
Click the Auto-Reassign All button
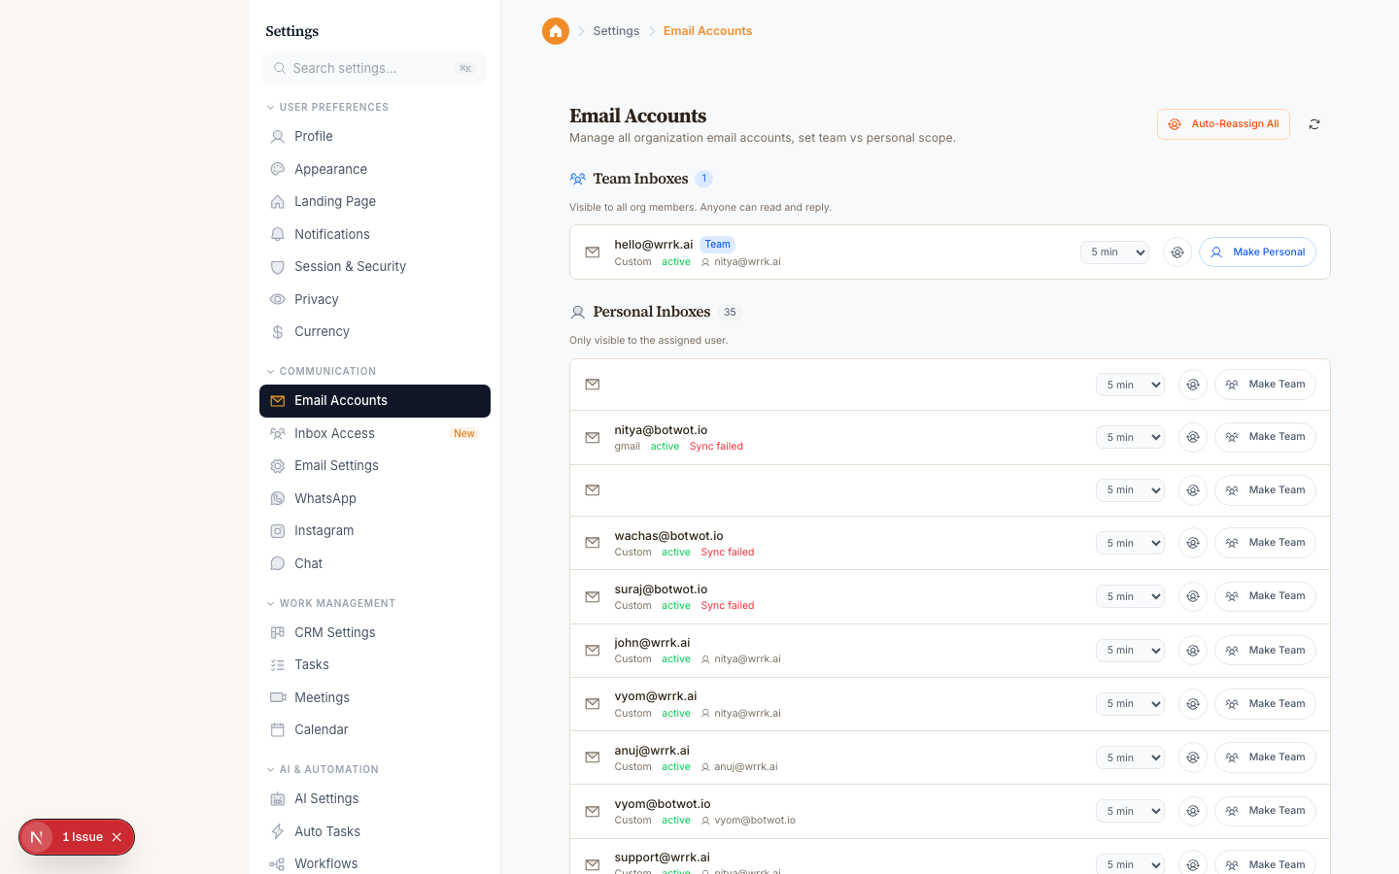pos(1223,124)
